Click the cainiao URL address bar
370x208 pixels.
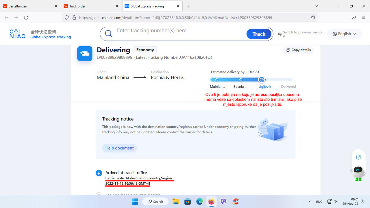coord(175,18)
